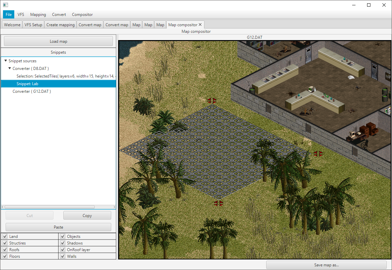Close the Map compositor tab
This screenshot has width=392, height=270.
200,25
